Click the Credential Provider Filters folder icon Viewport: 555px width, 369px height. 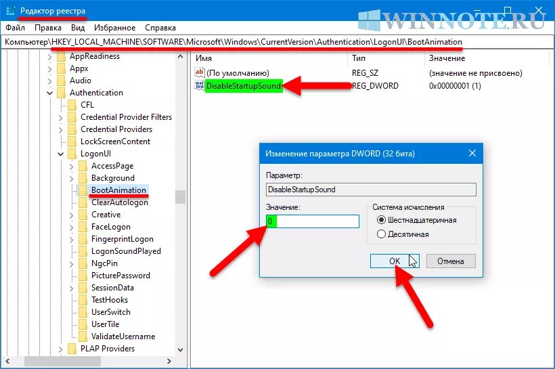click(72, 117)
